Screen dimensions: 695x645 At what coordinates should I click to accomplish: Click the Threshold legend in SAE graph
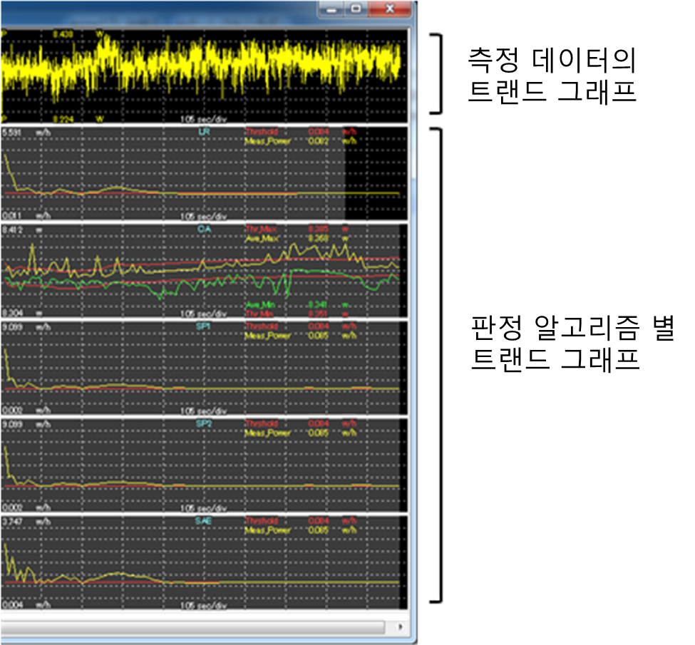coord(259,521)
